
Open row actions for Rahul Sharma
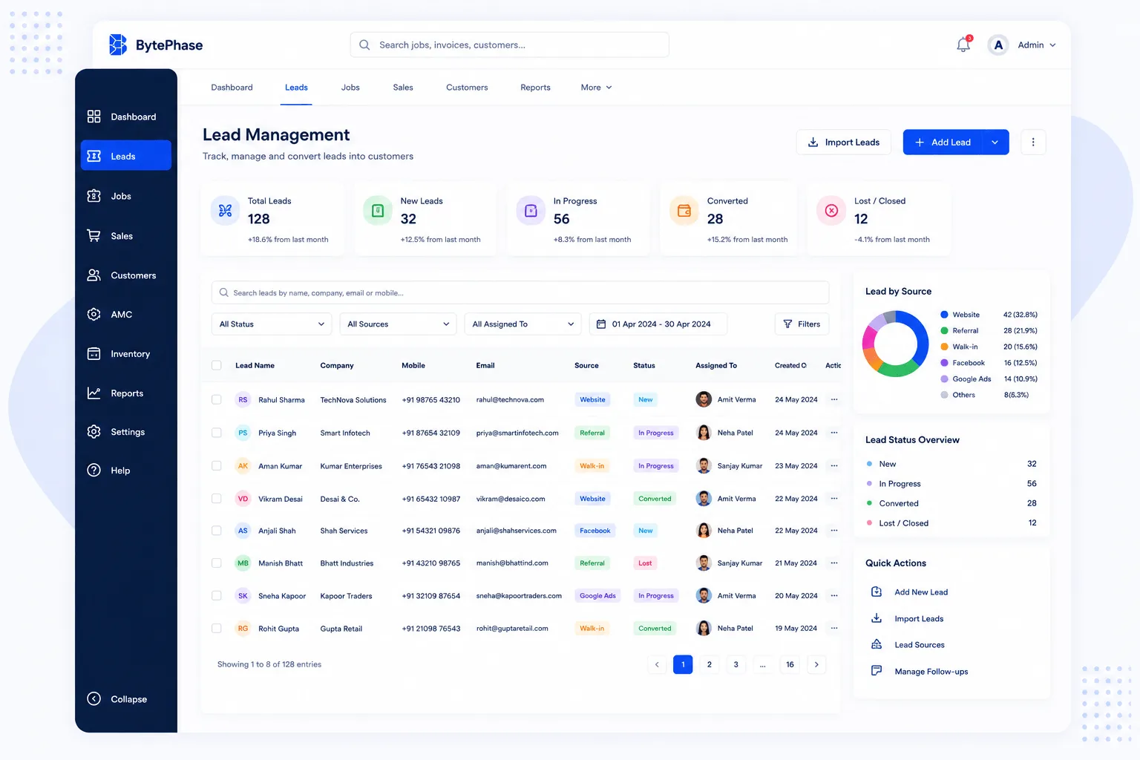834,399
